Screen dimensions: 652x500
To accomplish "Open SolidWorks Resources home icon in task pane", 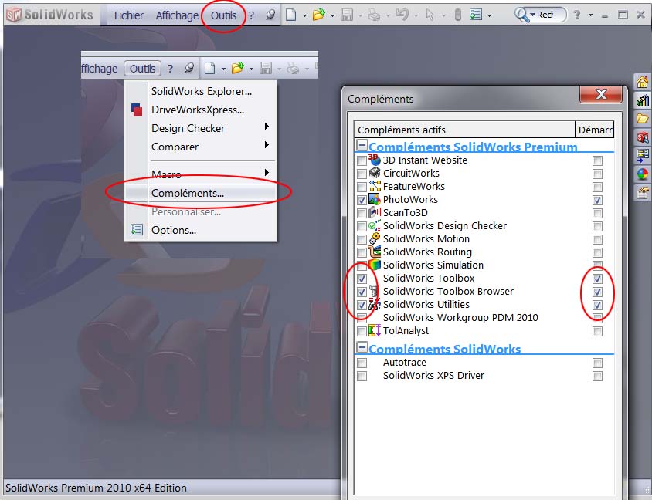I will 642,83.
